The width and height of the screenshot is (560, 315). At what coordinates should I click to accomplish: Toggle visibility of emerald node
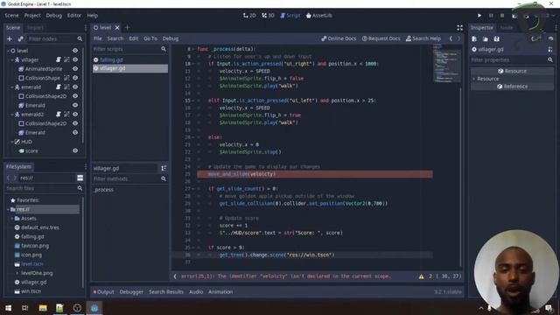click(75, 87)
